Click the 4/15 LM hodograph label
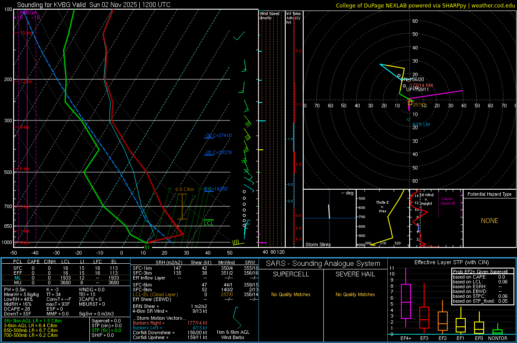 click(421, 124)
